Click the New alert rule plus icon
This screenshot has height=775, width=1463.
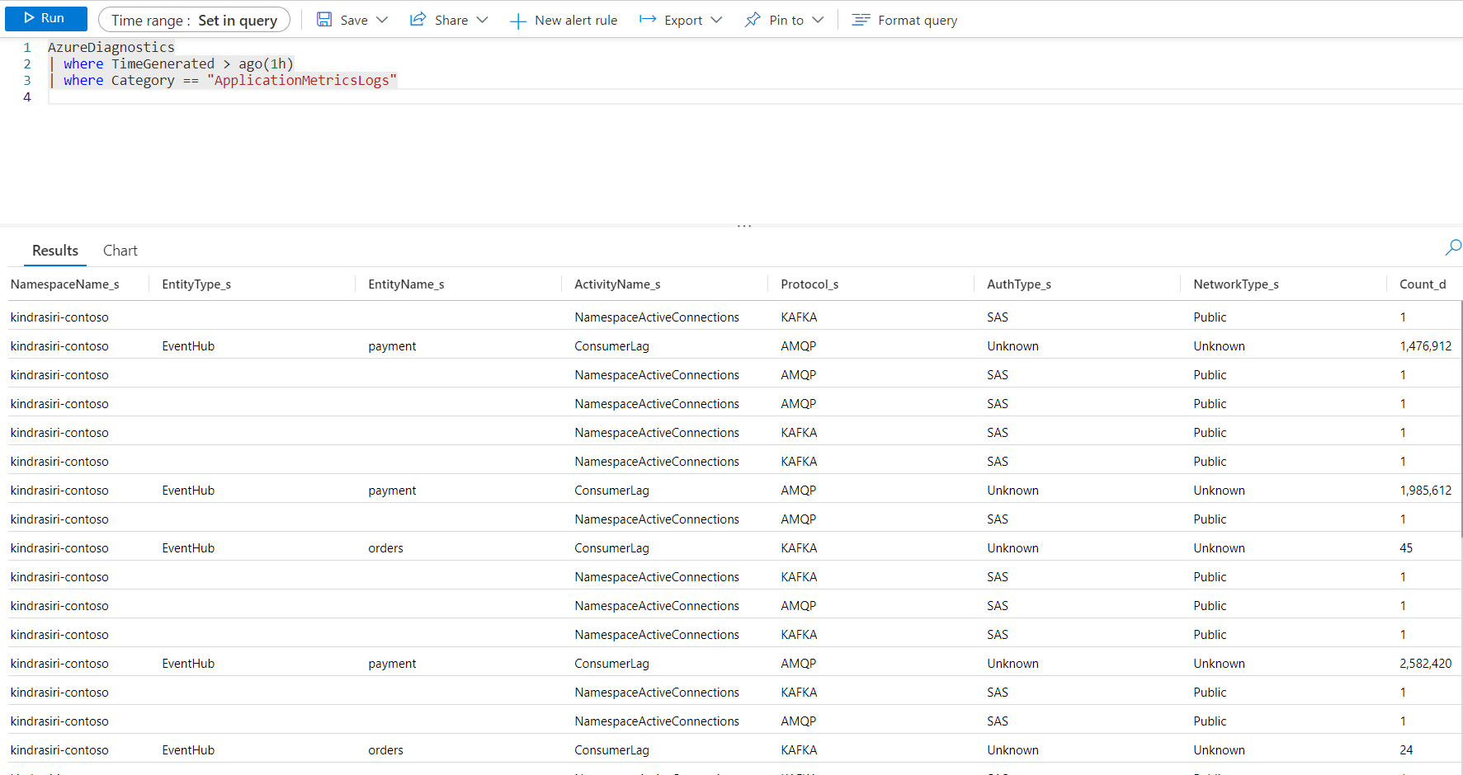[x=517, y=21]
